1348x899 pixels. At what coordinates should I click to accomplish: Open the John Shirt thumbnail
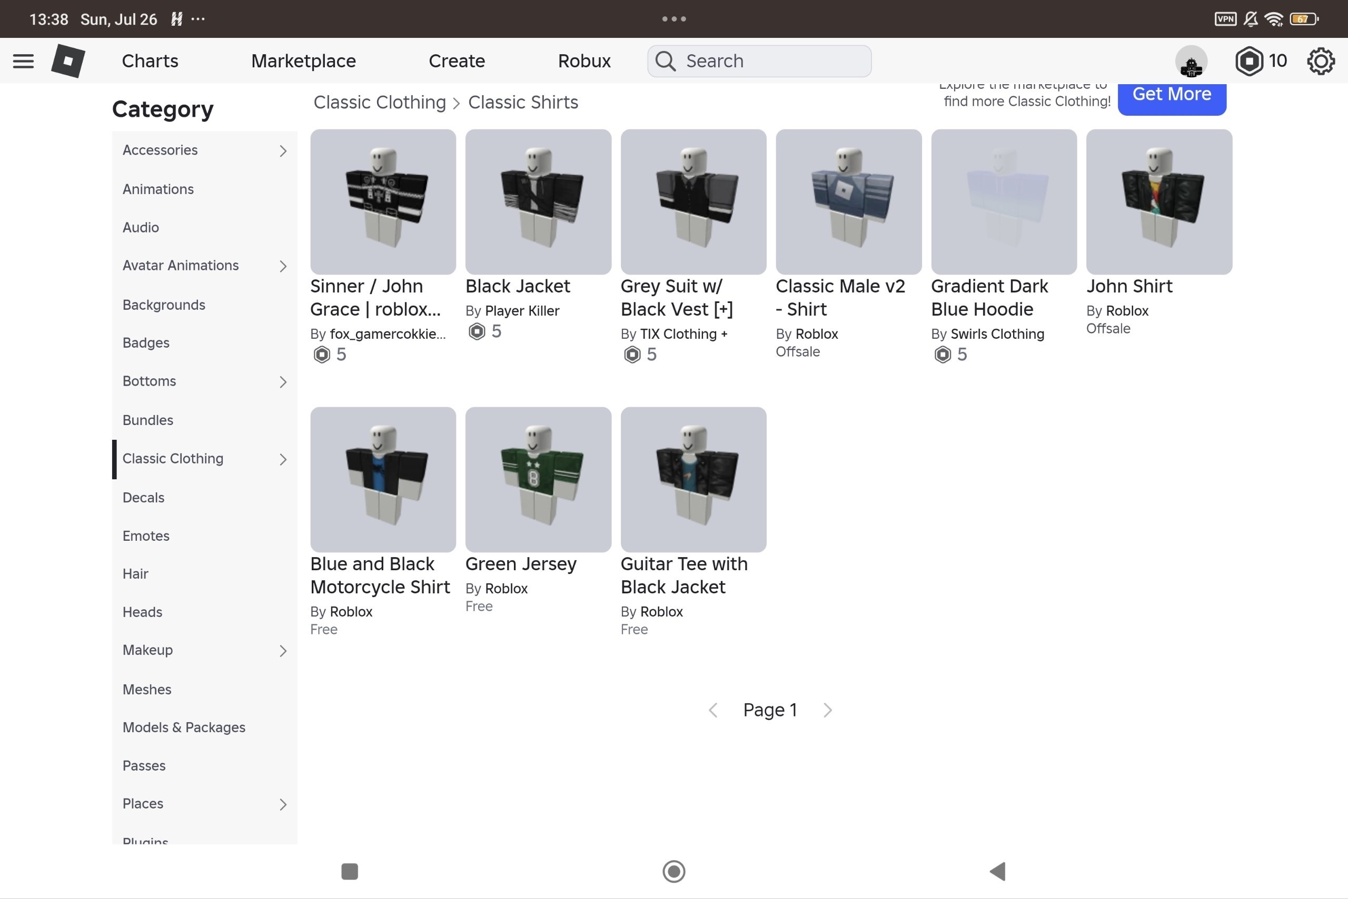pos(1159,202)
